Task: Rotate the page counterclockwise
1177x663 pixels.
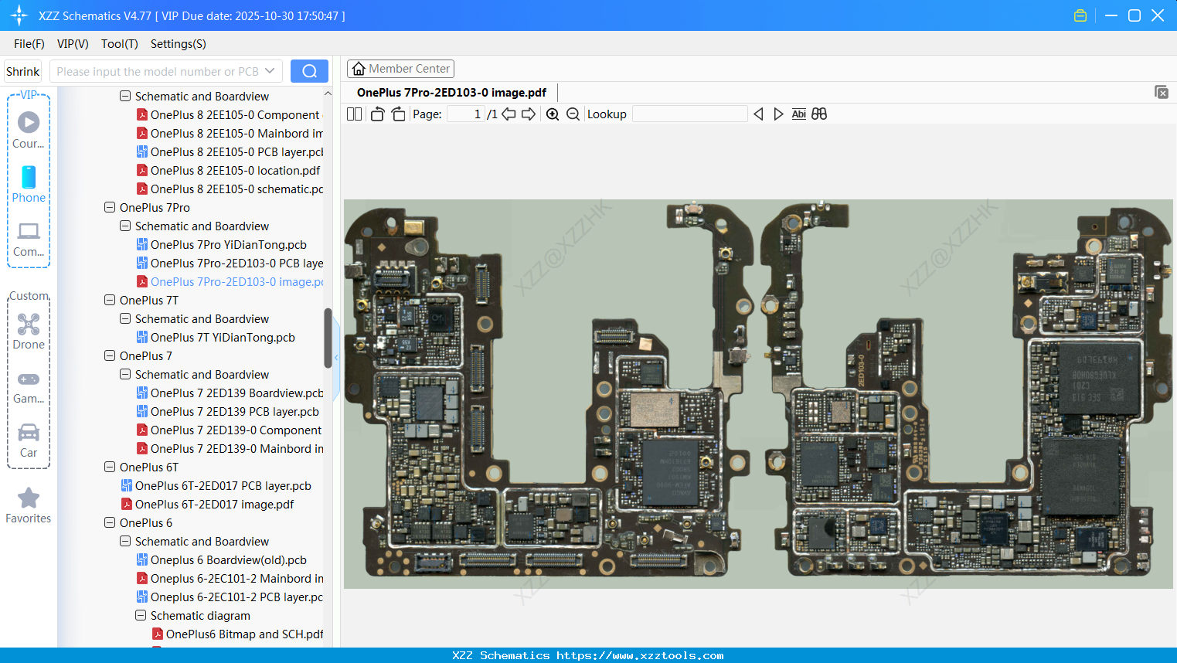Action: point(377,114)
